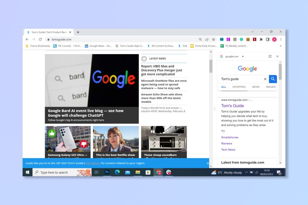Dismiss the blue UK region banner
The height and width of the screenshot is (205, 308).
click(x=208, y=163)
